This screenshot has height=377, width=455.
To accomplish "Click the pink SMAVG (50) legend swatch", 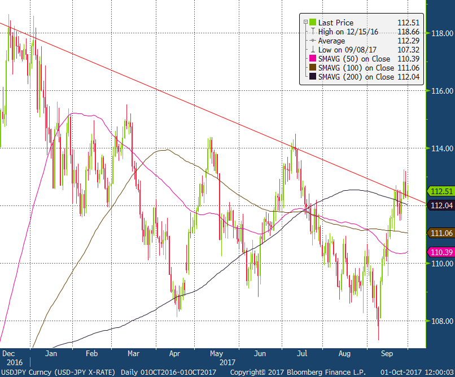I will click(313, 59).
